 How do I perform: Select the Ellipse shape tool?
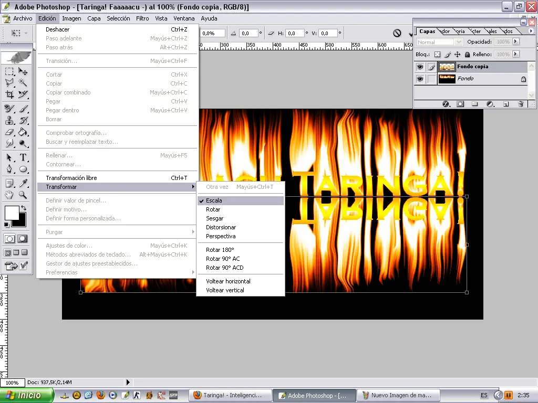click(23, 169)
